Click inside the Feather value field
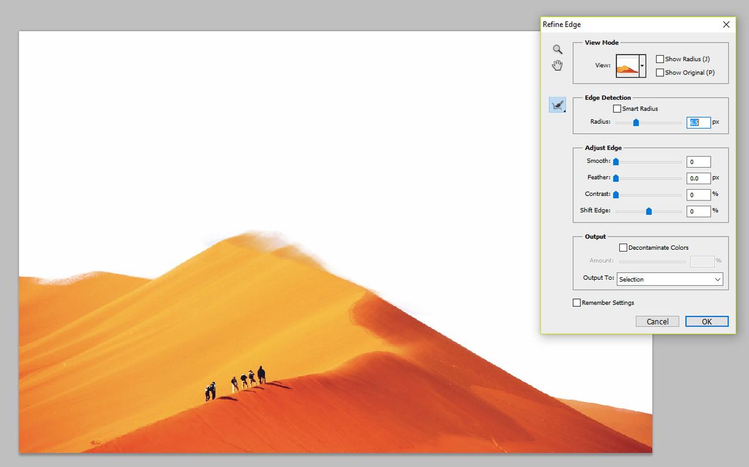 click(x=698, y=178)
